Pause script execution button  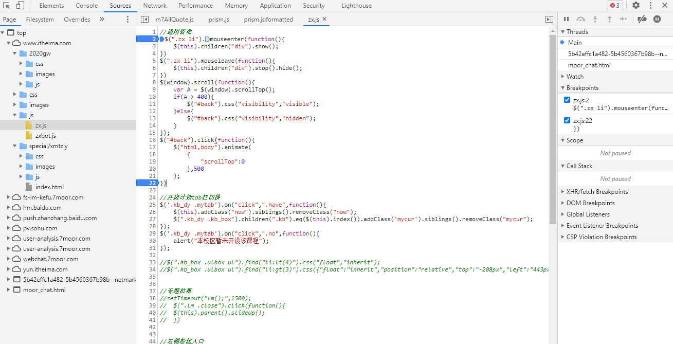point(567,19)
